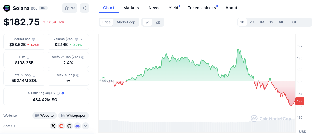Open the X (Twitter) social link

click(53, 126)
